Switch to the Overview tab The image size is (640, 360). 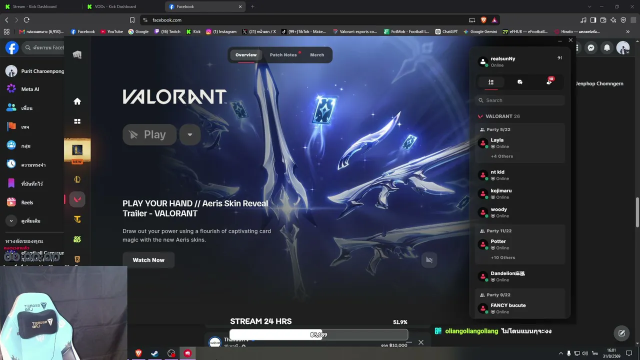pos(246,55)
